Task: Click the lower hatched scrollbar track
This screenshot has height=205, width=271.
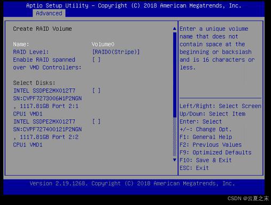Action: coord(175,137)
